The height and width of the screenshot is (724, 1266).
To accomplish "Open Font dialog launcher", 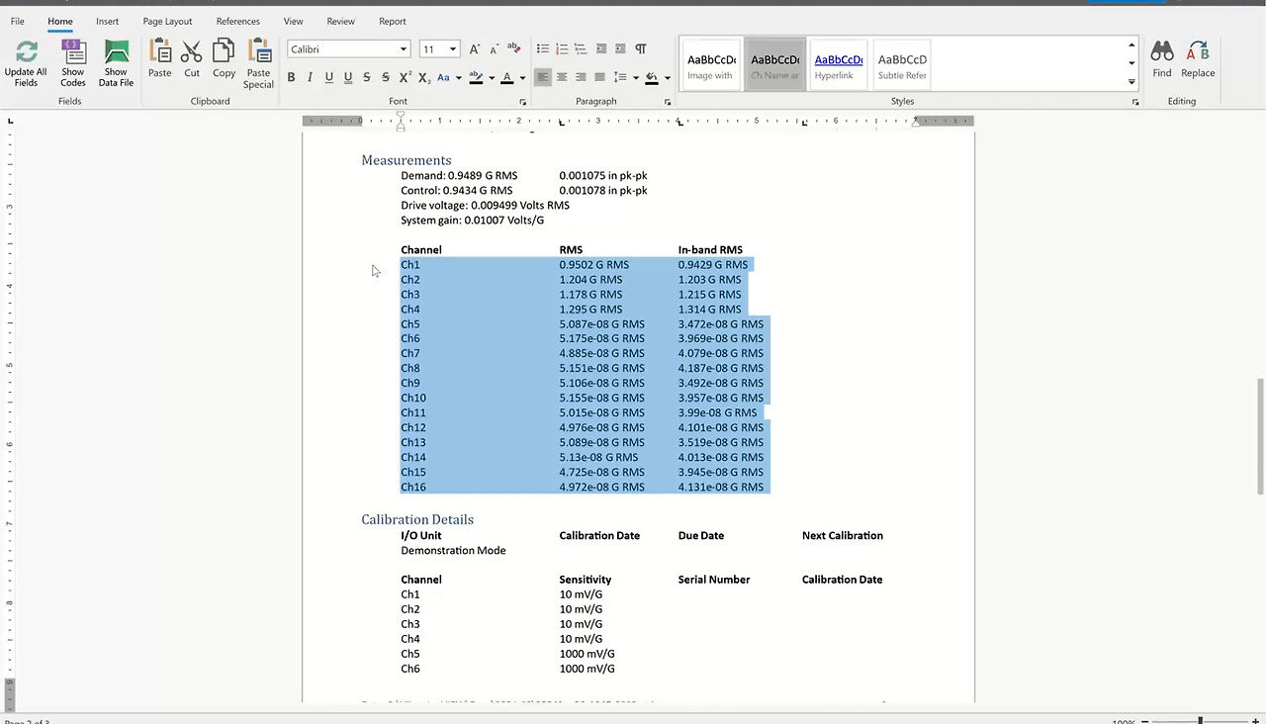I will pyautogui.click(x=523, y=102).
